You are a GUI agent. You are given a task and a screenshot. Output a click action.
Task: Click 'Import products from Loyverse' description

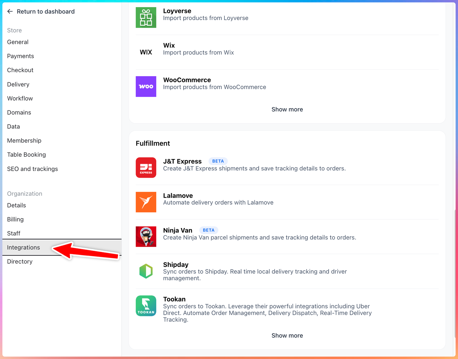click(x=206, y=18)
